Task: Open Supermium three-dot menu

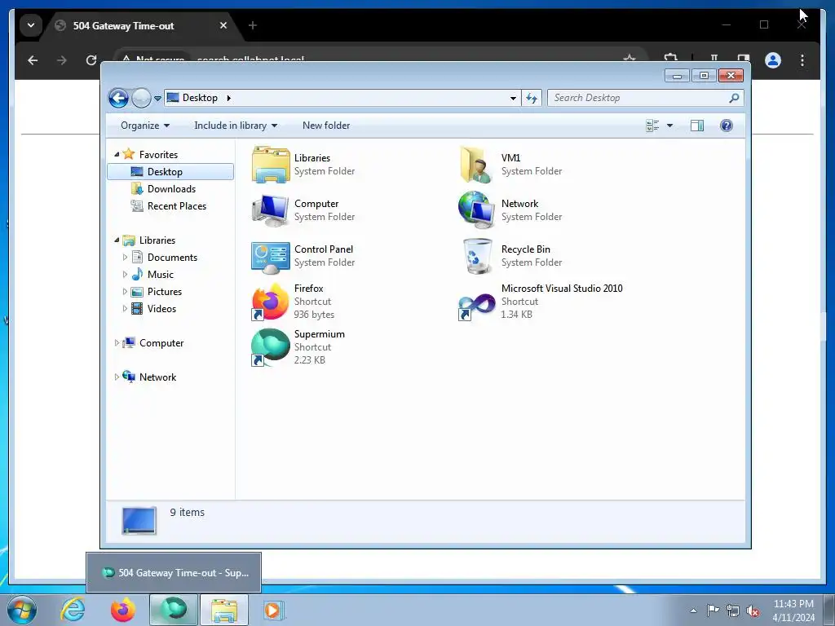Action: point(802,60)
